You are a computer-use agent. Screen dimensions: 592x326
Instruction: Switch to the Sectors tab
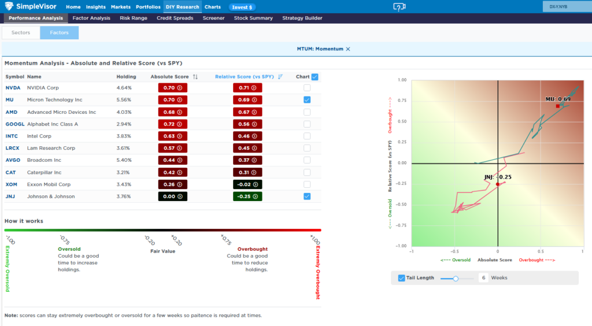21,33
